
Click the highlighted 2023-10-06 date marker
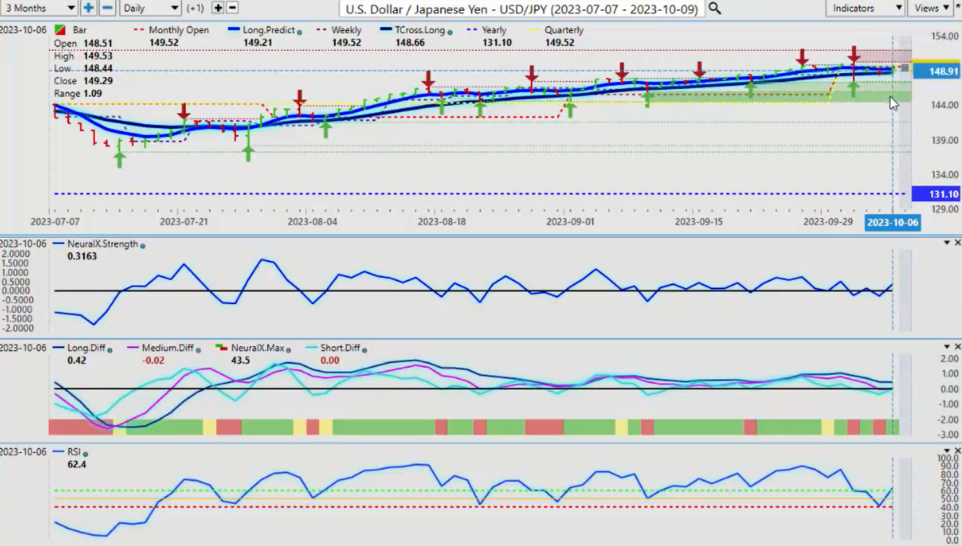coord(892,222)
